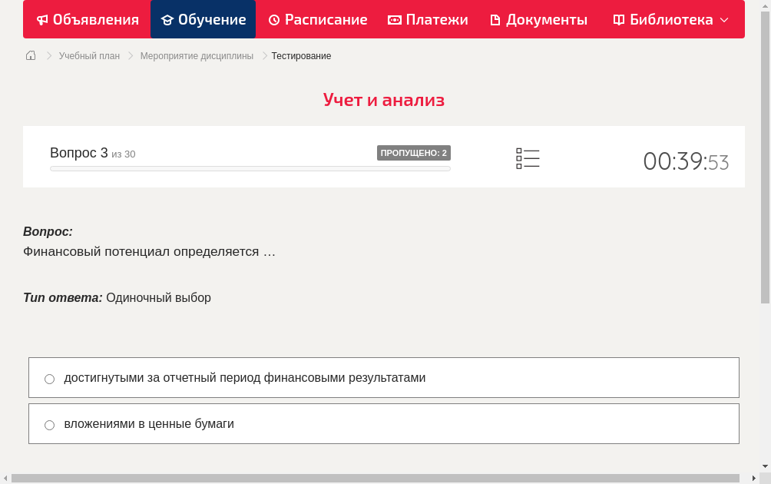Click the book icon beside Библиотека
This screenshot has width=771, height=484.
618,19
